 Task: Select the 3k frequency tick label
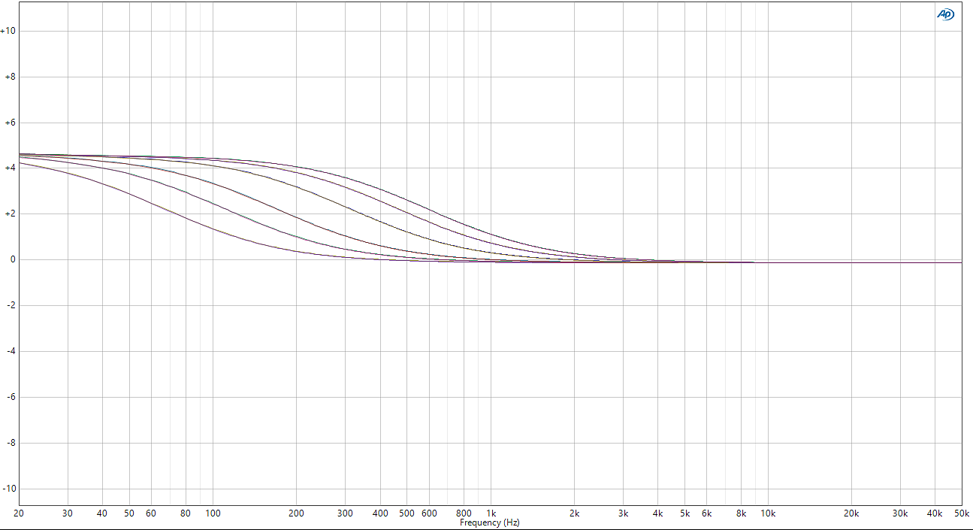[x=623, y=513]
